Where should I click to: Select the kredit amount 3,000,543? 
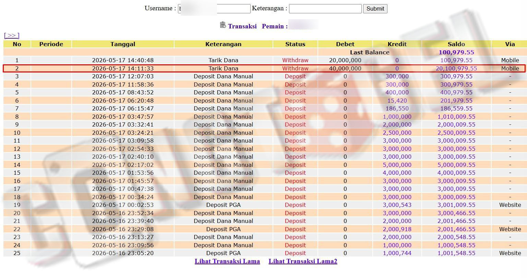(397, 205)
